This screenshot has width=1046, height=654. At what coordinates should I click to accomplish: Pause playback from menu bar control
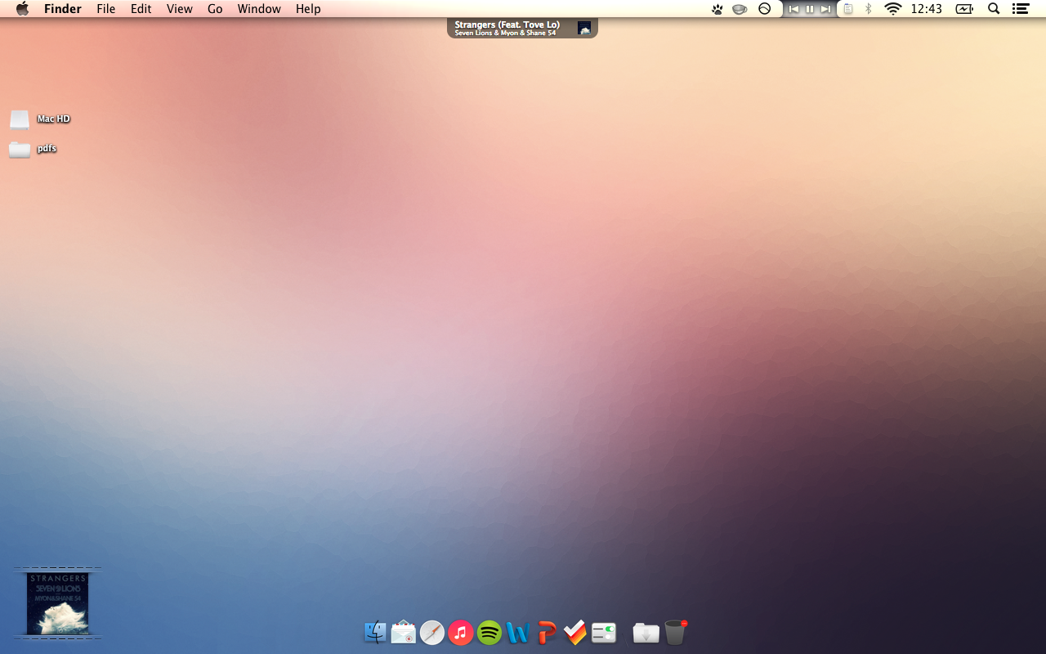tap(810, 9)
